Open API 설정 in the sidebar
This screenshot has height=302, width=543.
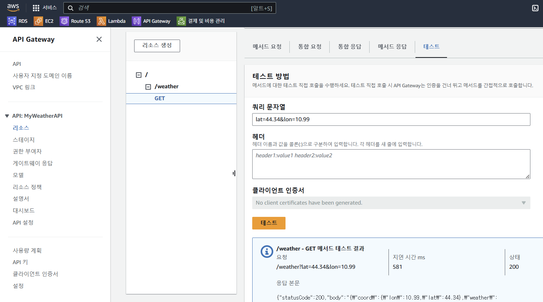23,222
